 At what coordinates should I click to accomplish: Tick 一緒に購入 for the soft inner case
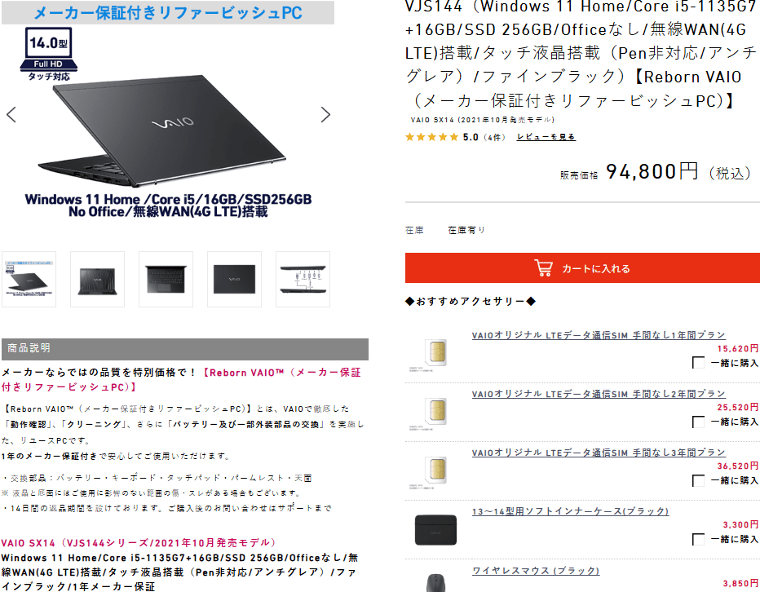(x=699, y=539)
